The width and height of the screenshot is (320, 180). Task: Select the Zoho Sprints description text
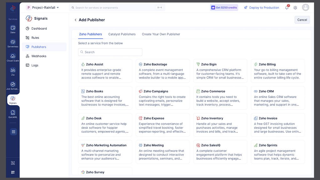tap(276, 155)
